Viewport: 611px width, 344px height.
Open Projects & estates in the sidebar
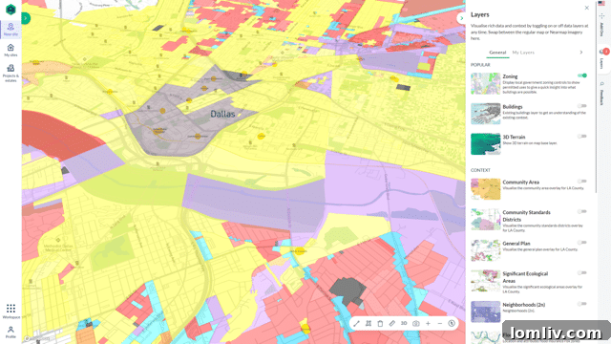(11, 73)
